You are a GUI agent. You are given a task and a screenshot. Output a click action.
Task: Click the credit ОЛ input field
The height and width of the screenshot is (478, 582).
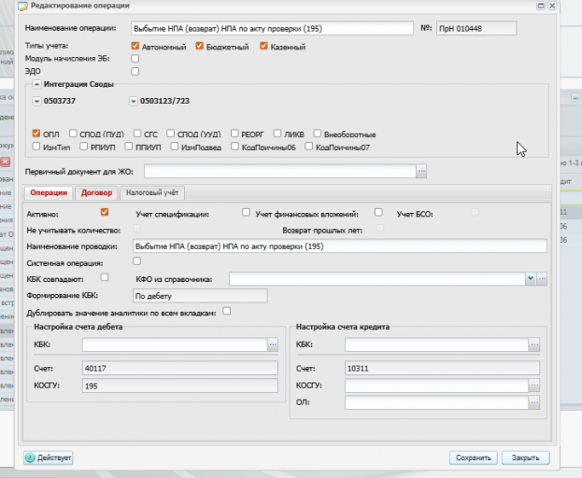(x=437, y=402)
